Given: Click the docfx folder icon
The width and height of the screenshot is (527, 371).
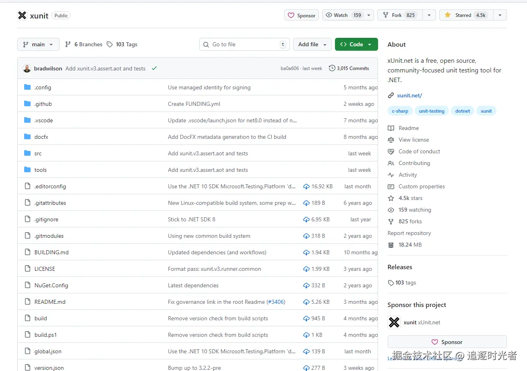Looking at the screenshot, I should [x=27, y=137].
